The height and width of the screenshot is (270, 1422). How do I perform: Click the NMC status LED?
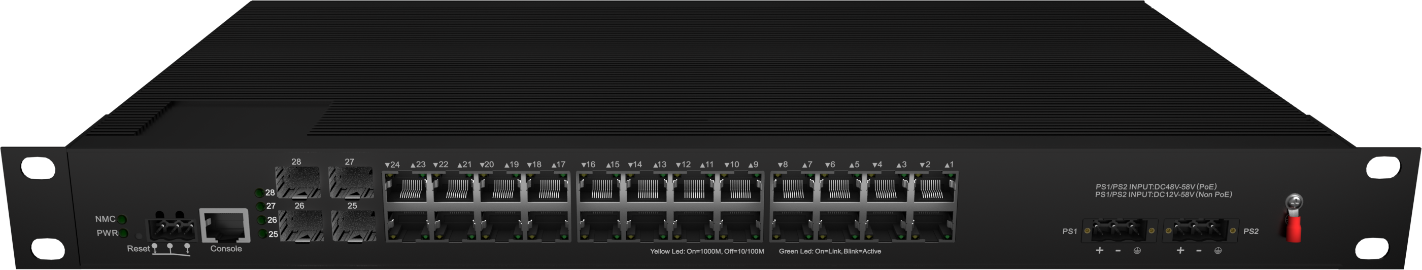122,219
